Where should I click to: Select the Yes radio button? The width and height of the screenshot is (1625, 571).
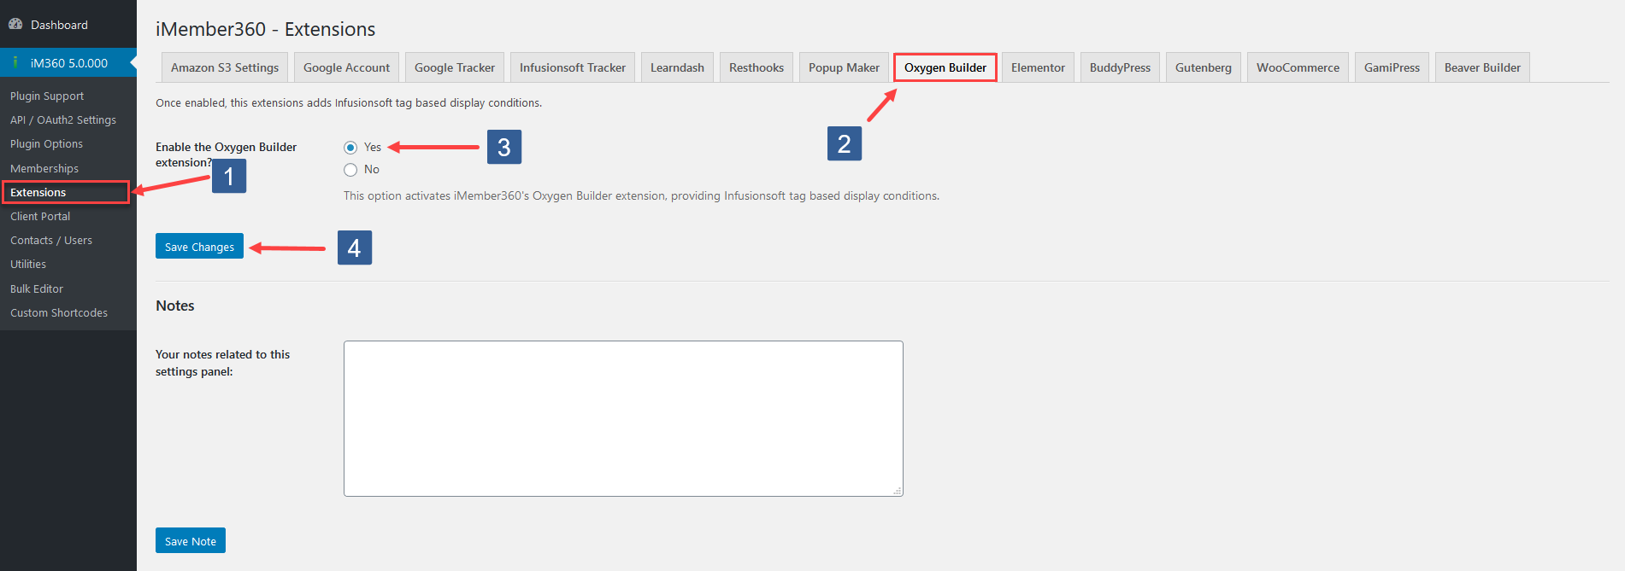[x=350, y=148]
